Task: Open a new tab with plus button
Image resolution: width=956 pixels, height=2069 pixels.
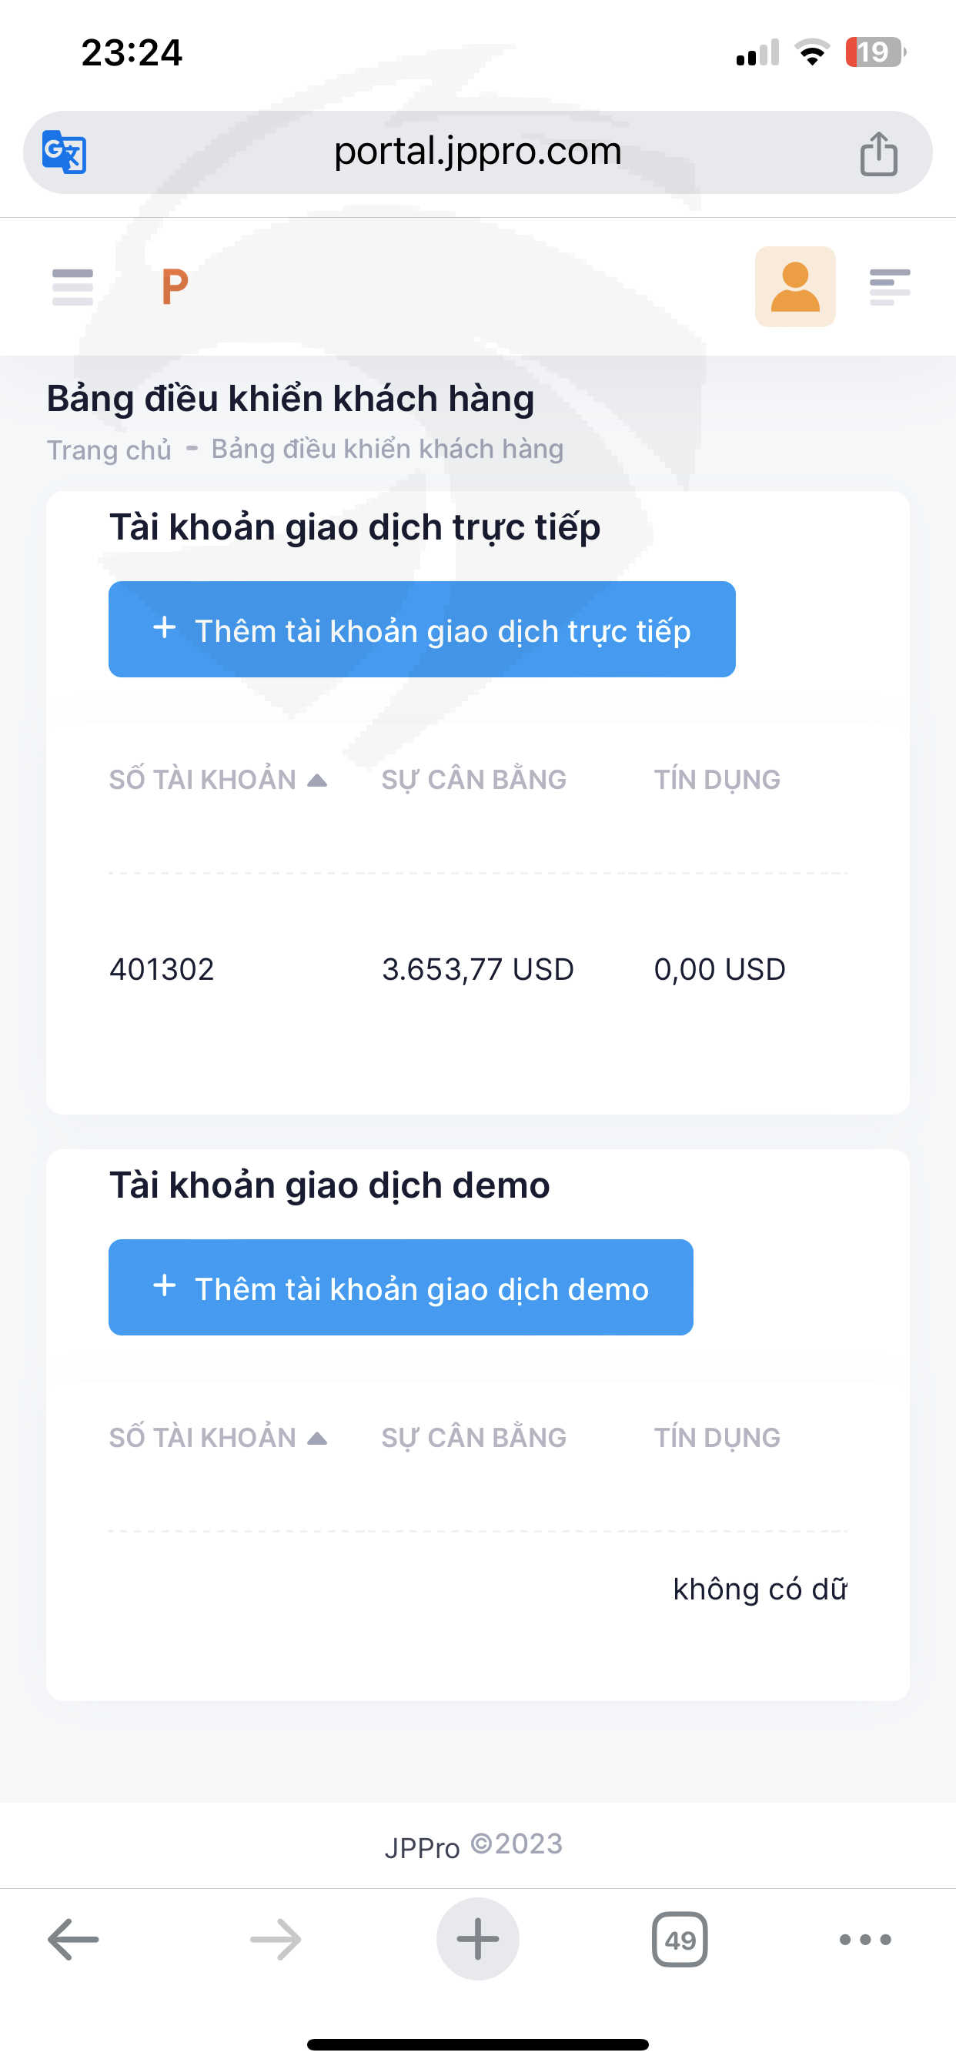Action: (x=477, y=1940)
